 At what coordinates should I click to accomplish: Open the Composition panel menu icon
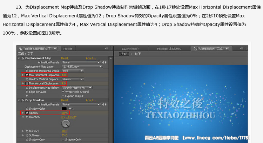[241, 49]
